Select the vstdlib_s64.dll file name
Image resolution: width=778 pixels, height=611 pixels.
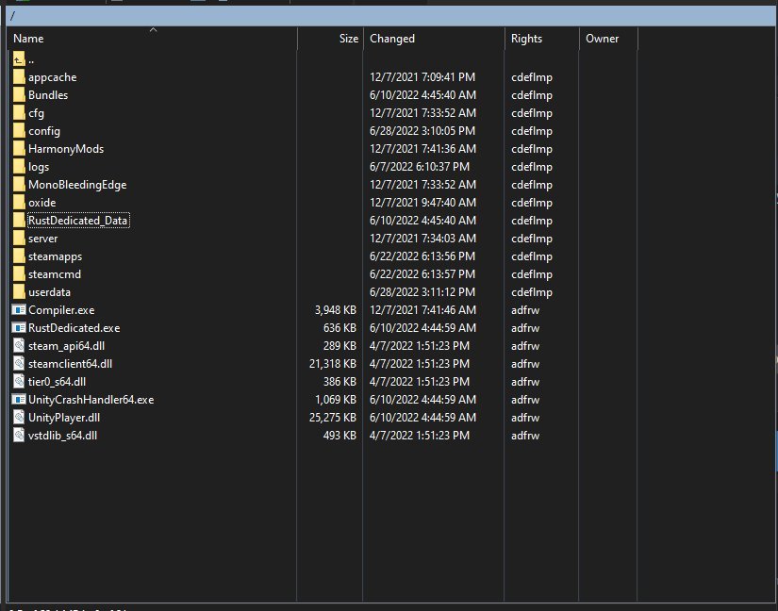point(63,436)
